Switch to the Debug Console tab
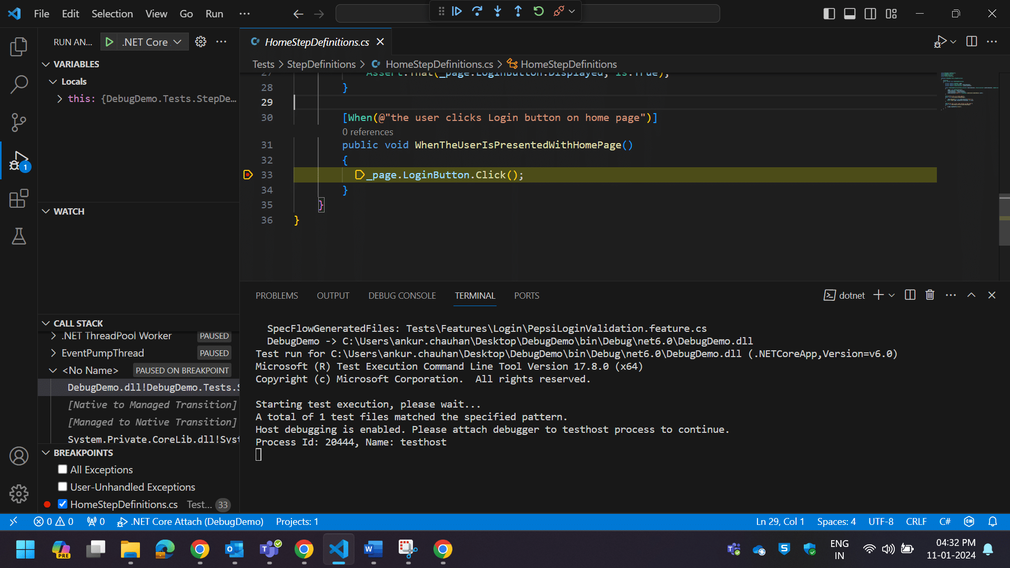The height and width of the screenshot is (568, 1010). point(402,296)
